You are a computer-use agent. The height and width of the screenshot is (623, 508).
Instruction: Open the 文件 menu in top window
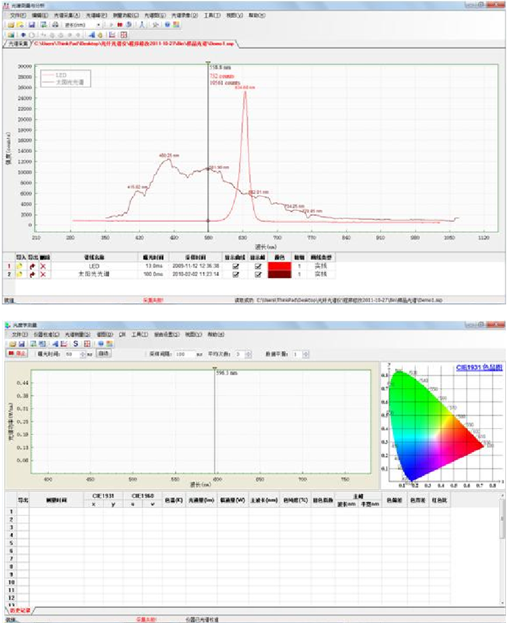[x=17, y=15]
